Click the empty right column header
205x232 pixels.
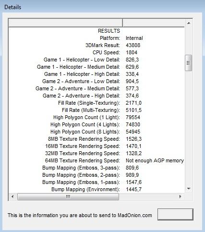pyautogui.click(x=154, y=23)
